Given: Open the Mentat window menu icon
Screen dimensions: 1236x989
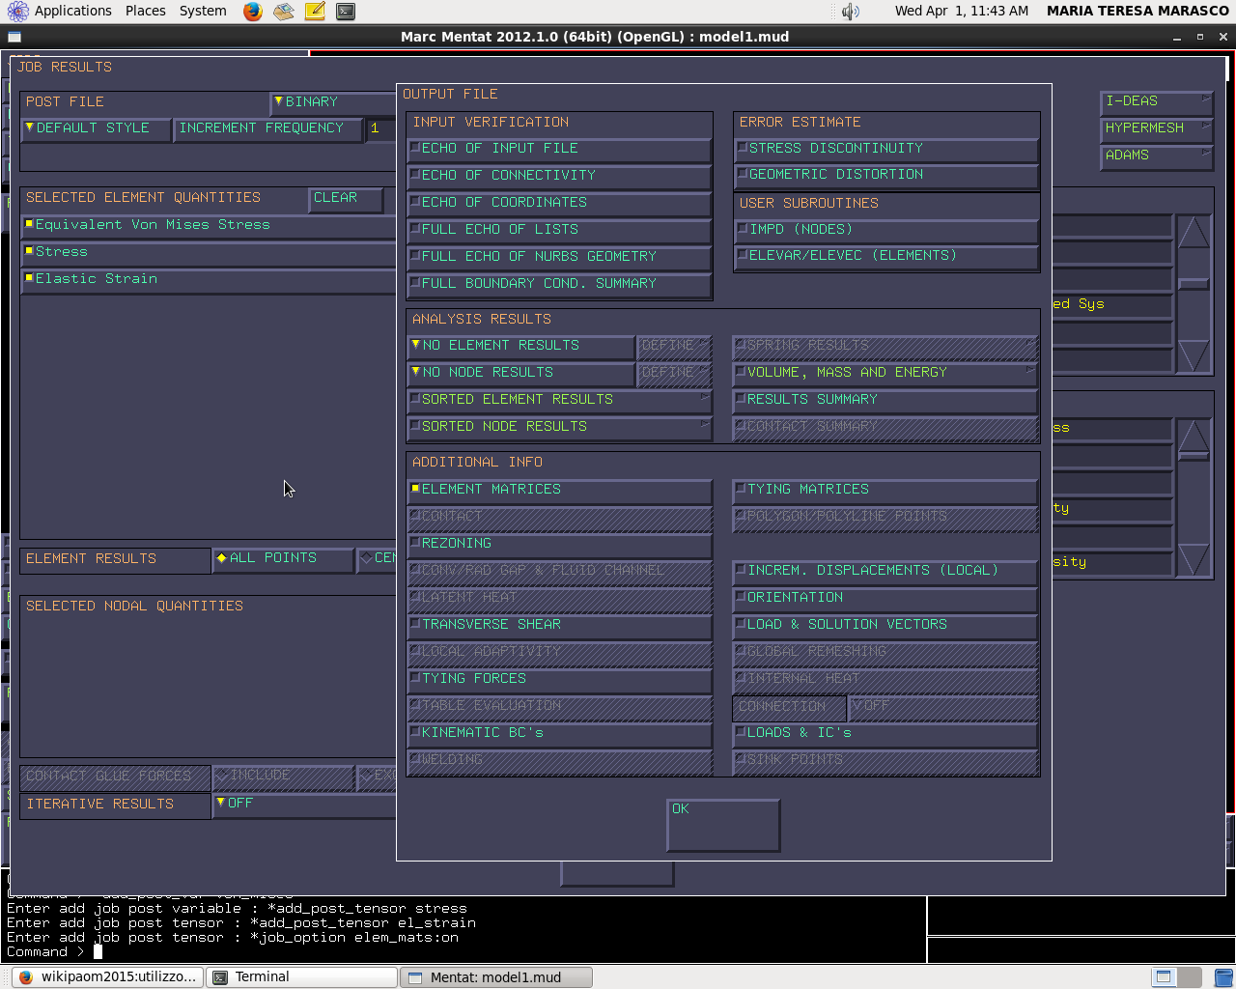Looking at the screenshot, I should pos(14,38).
